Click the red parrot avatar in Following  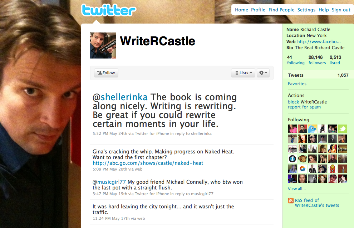pos(332,168)
